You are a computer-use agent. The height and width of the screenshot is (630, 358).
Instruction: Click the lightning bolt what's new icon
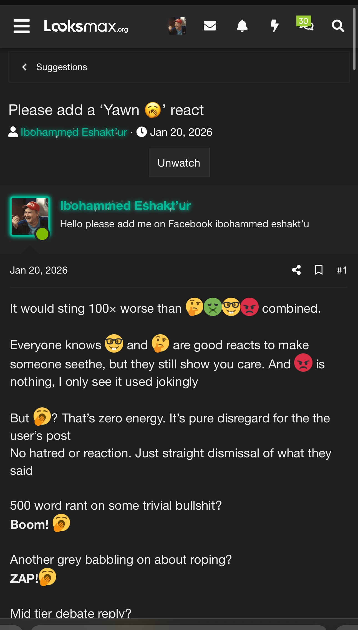(x=274, y=26)
